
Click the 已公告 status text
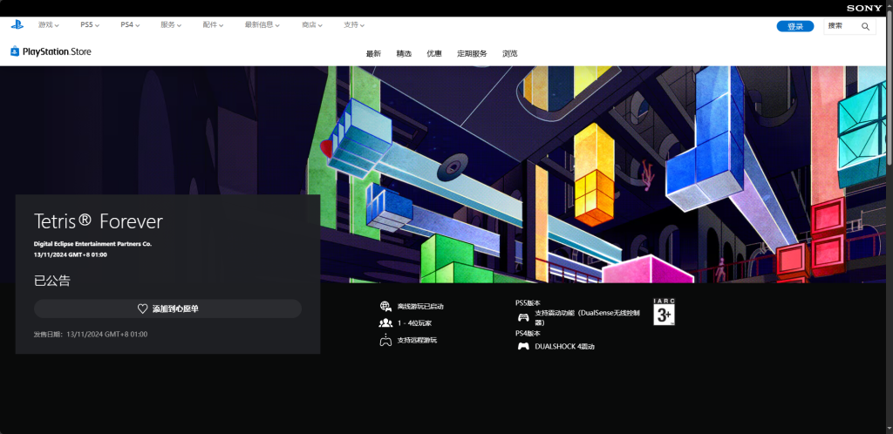[51, 281]
